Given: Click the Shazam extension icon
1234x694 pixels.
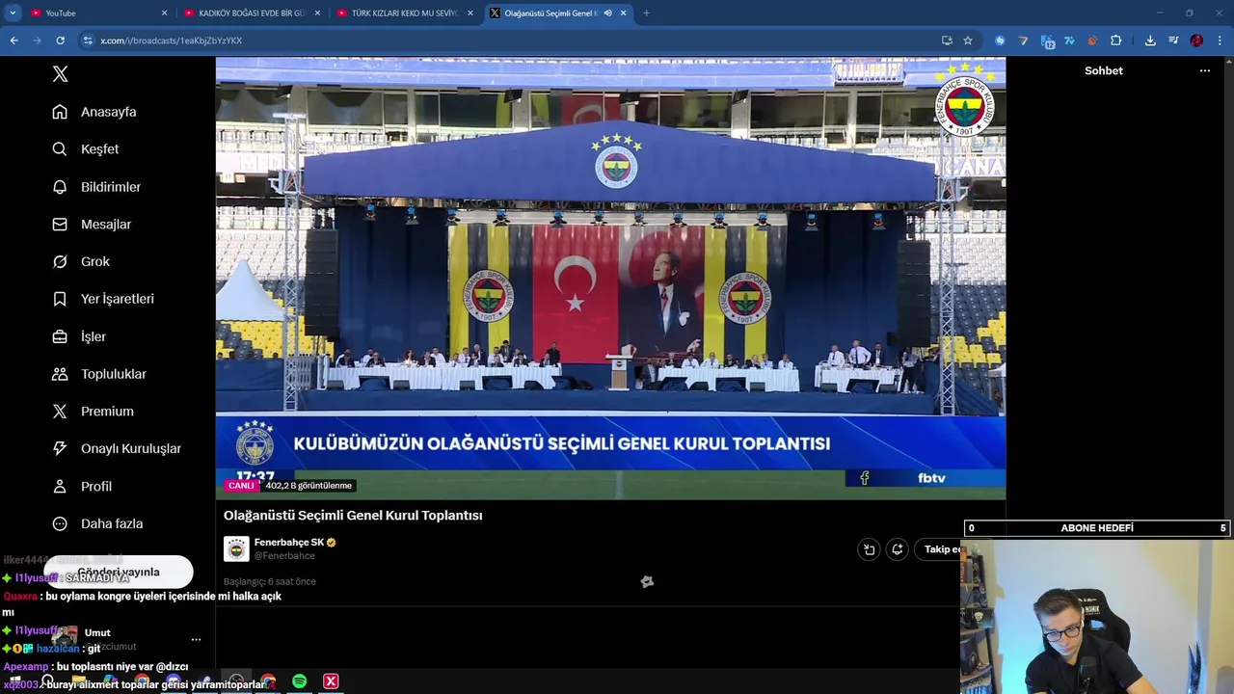Looking at the screenshot, I should pos(1000,40).
